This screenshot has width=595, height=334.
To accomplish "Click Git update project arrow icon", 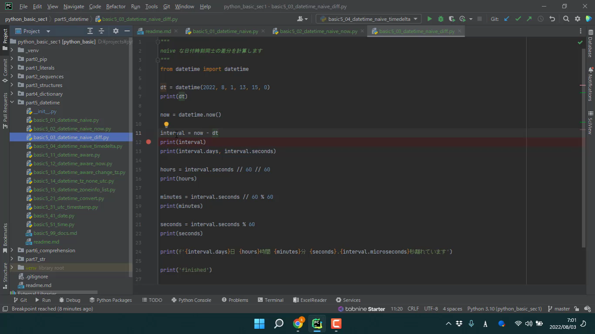I will coord(507,19).
